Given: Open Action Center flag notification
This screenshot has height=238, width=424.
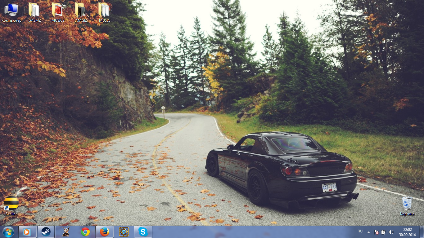Looking at the screenshot, I should 376,232.
